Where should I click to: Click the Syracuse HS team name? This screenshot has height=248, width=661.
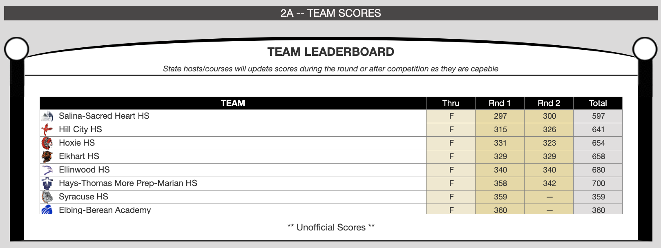click(83, 197)
